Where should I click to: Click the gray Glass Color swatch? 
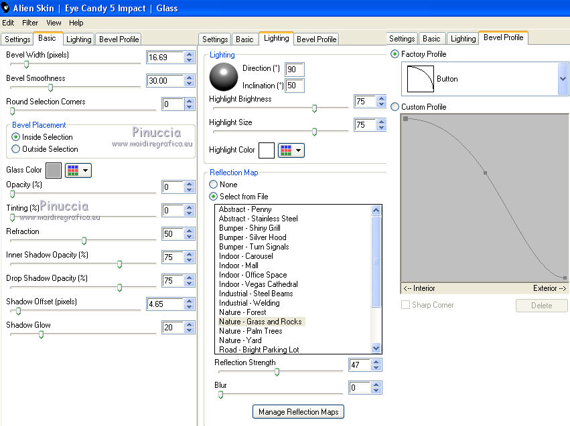[54, 171]
